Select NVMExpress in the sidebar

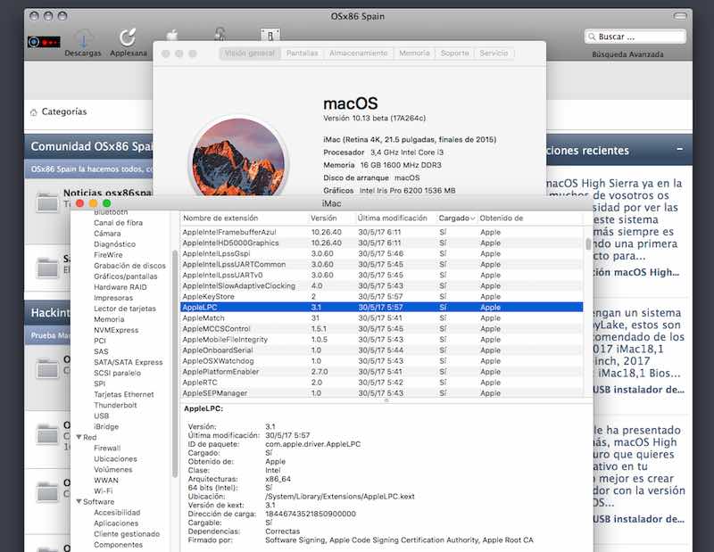point(116,330)
